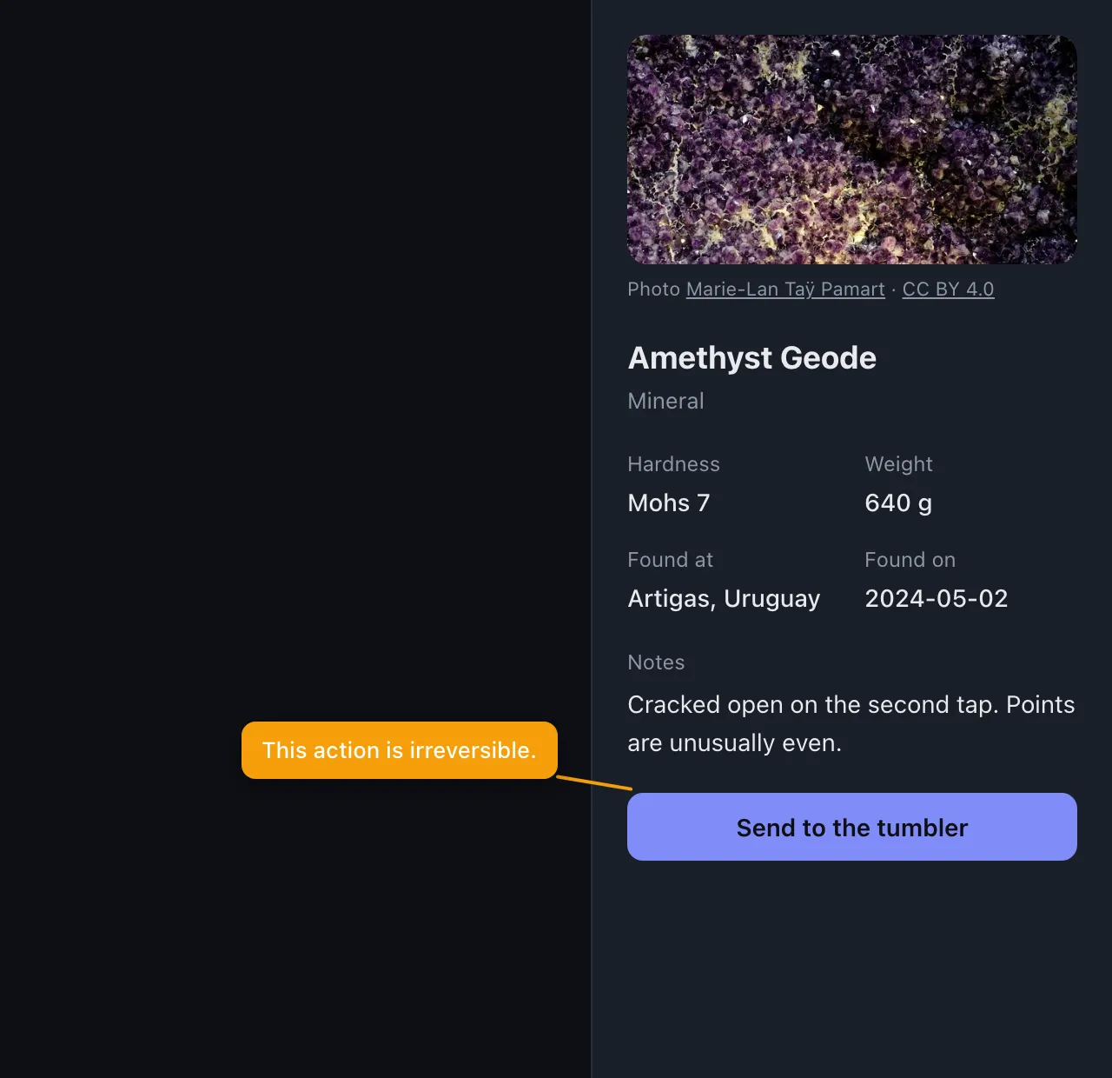Click the word Photo in the caption
The height and width of the screenshot is (1078, 1112).
pyautogui.click(x=653, y=289)
